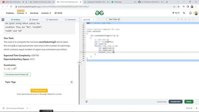
Task: Click the Chrome profile picture in the toolbar
Action: [x=192, y=7]
